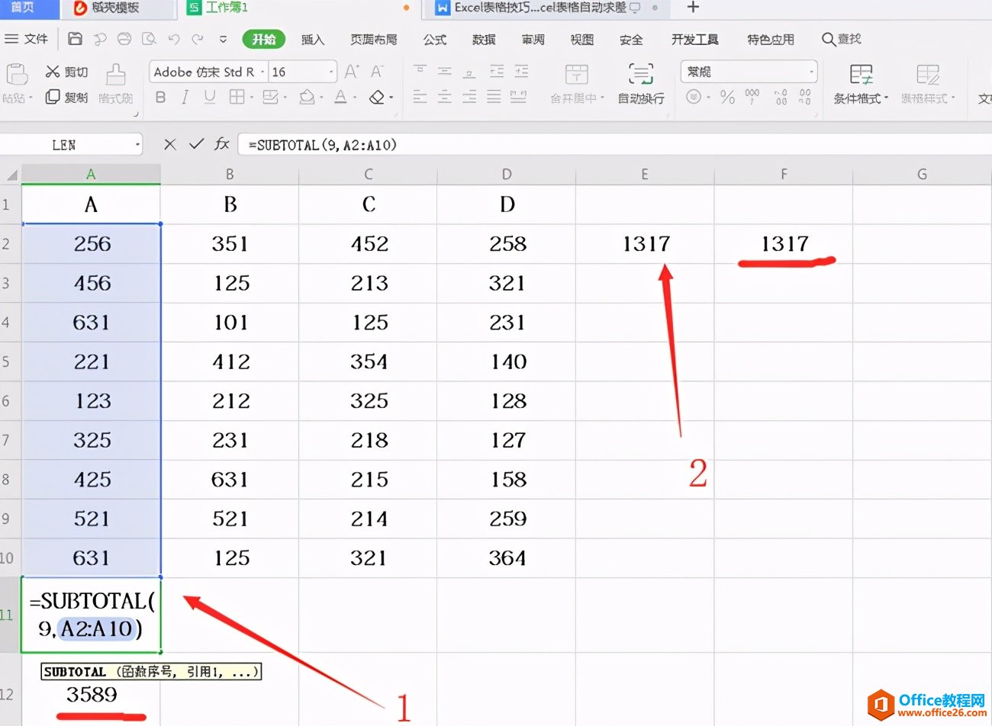This screenshot has width=992, height=726.
Task: Click the fill color bucket icon
Action: [x=307, y=97]
